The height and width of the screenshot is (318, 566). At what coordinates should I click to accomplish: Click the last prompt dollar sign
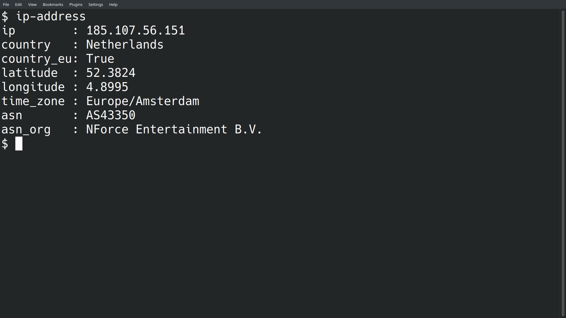click(5, 144)
